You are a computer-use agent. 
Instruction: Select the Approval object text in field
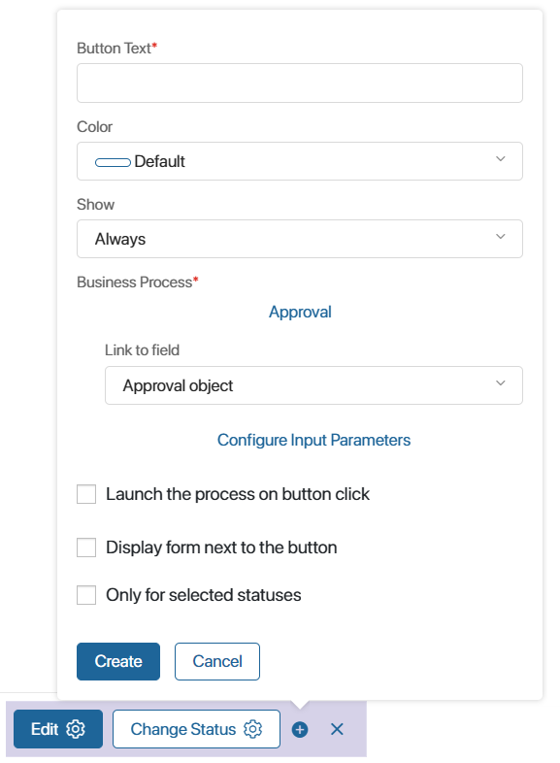coord(178,385)
